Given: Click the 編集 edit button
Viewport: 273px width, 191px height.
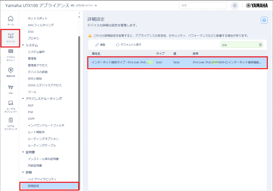Looking at the screenshot, I should coord(100,45).
